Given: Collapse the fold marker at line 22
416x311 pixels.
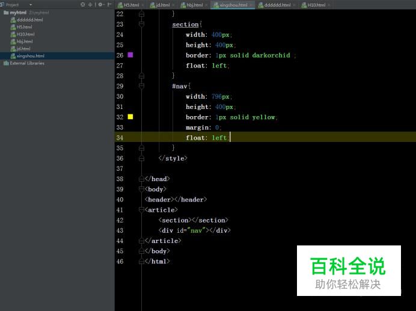Looking at the screenshot, I should click(x=142, y=14).
